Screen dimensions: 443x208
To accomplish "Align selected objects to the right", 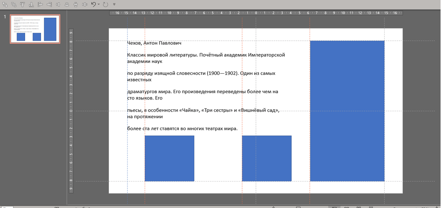I will click(x=49, y=4).
